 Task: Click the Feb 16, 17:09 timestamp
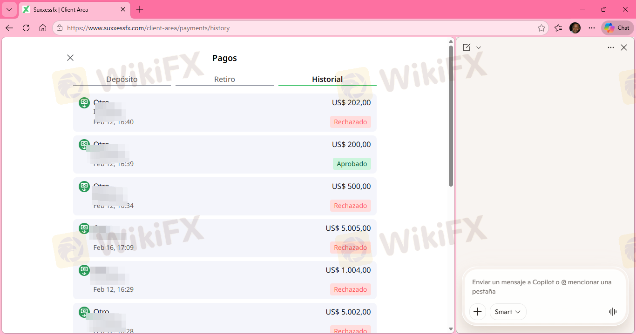114,248
